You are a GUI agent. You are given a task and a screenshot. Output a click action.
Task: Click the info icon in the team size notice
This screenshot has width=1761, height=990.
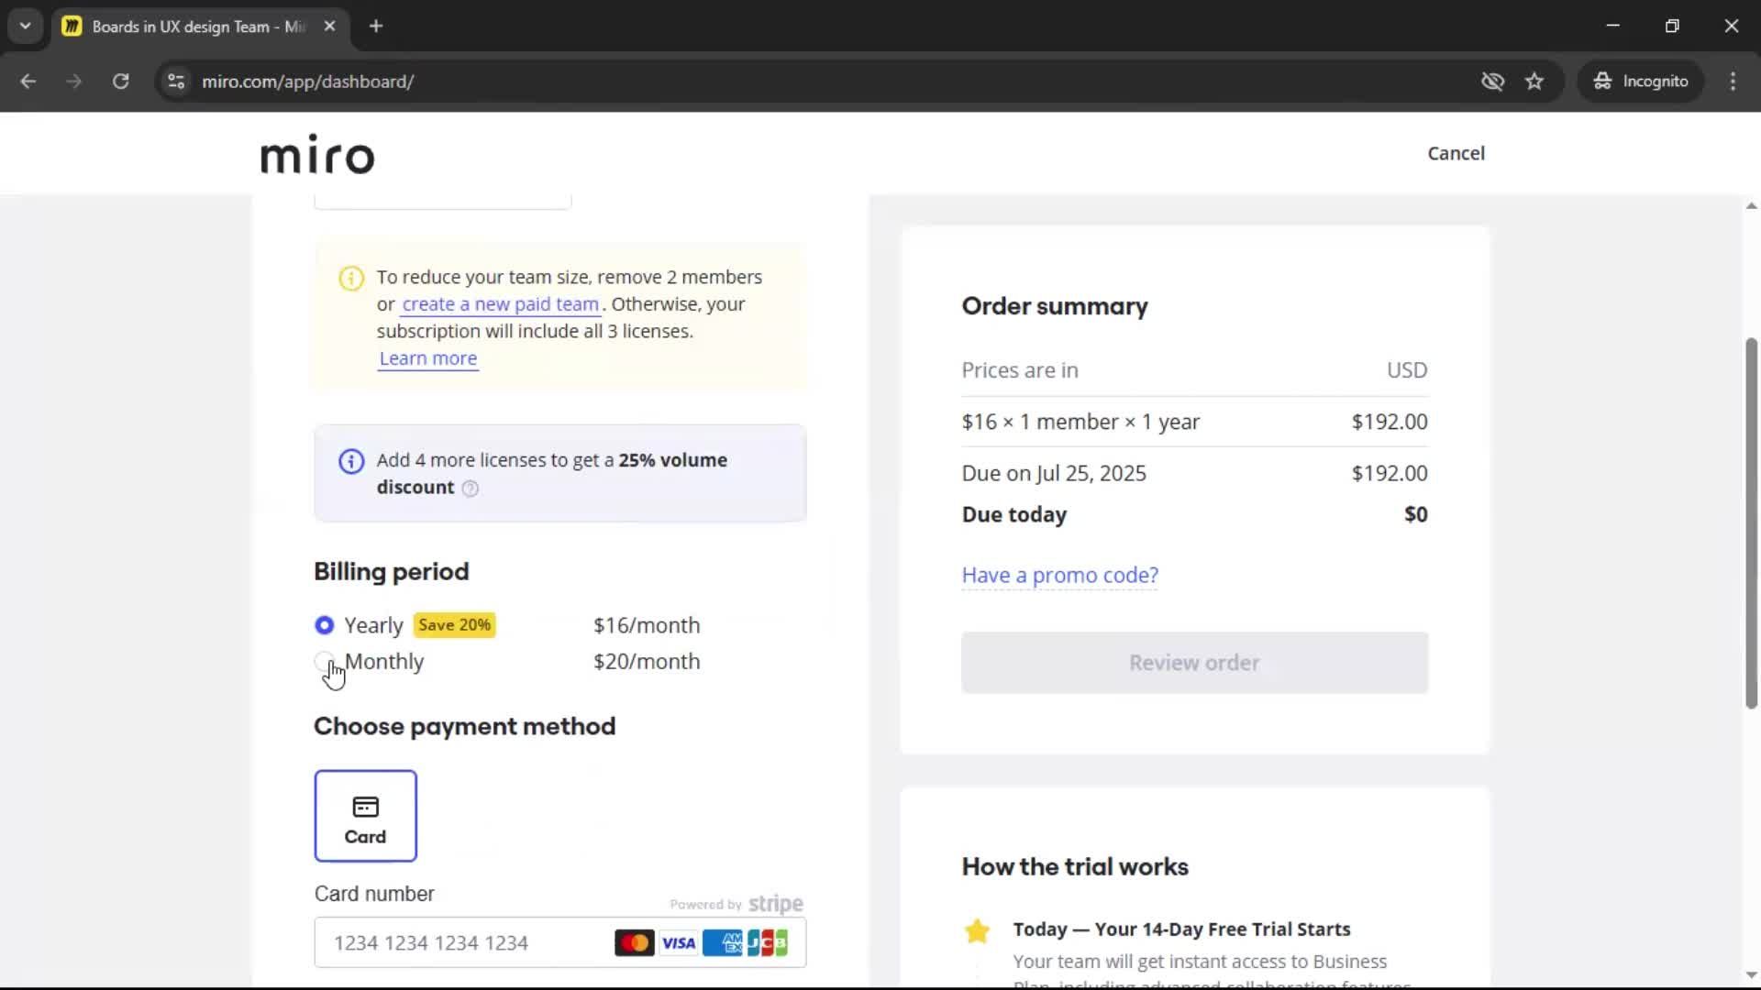click(x=350, y=278)
